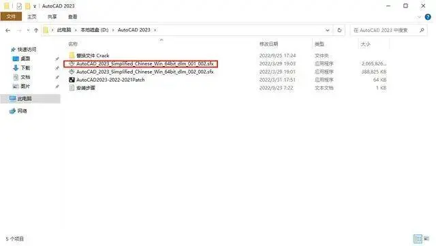The height and width of the screenshot is (246, 436).
Task: Select the dlm_001_002.sfx installer icon
Action: point(72,63)
